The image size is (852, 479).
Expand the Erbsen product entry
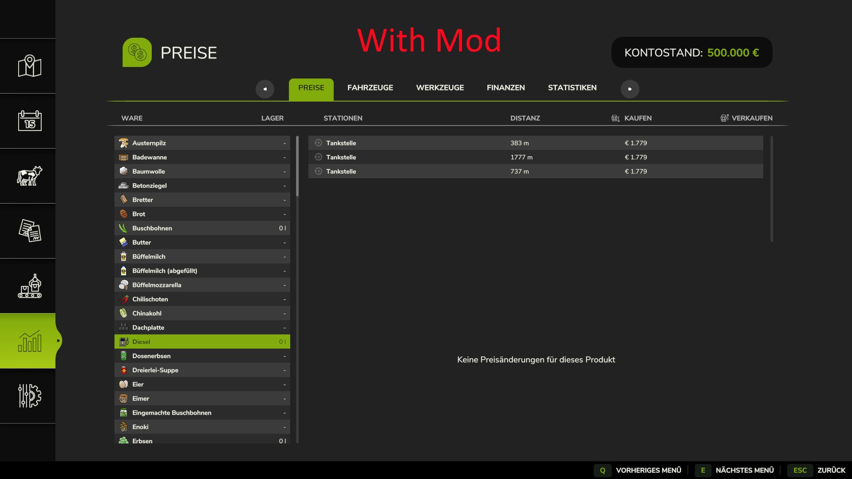tap(201, 440)
